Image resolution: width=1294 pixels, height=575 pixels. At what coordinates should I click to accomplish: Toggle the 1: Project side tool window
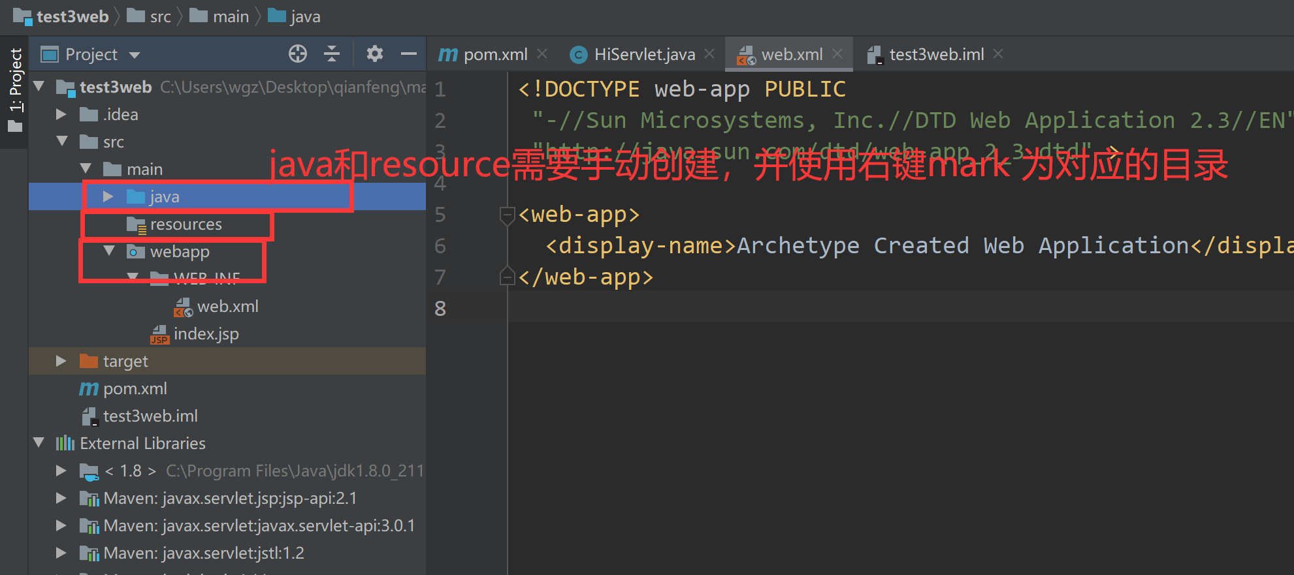pos(15,91)
